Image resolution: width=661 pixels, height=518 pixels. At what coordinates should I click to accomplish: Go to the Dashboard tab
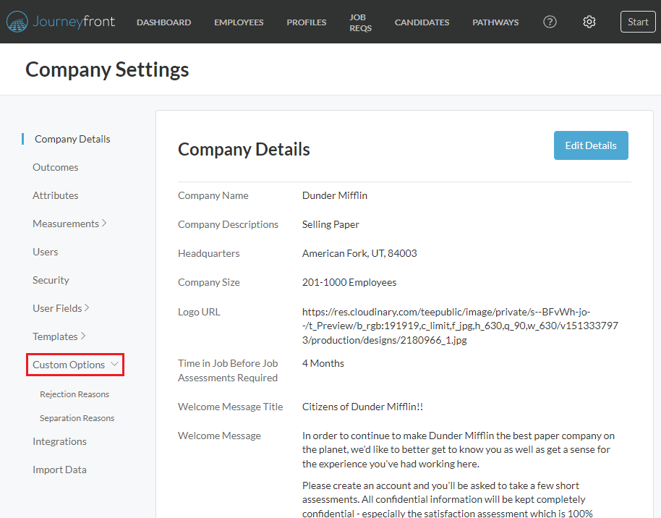click(x=163, y=22)
